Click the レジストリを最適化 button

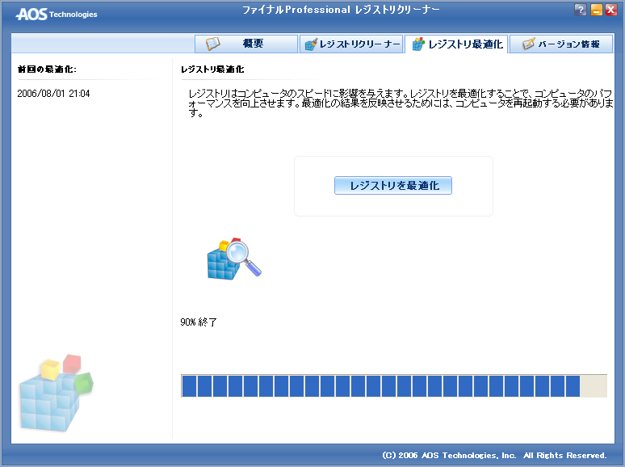[x=393, y=186]
